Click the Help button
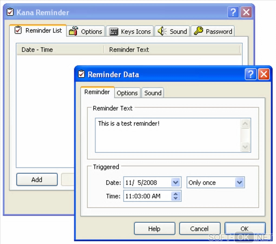The height and width of the screenshot is (244, 276). tap(155, 229)
